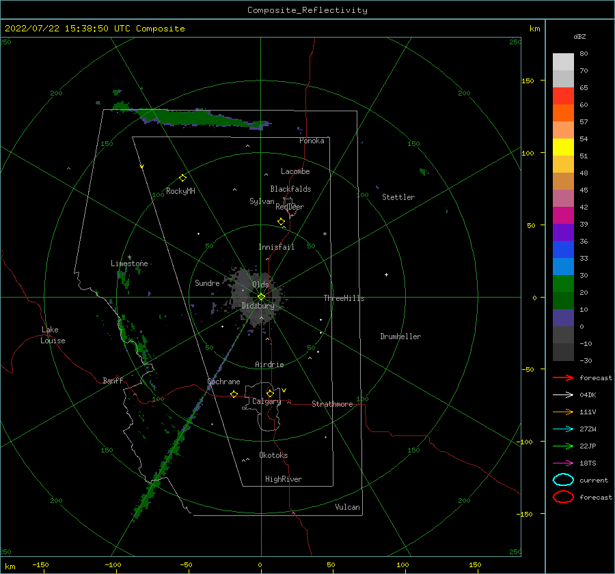
Task: Click the Blackfalds town label
Action: pos(290,189)
